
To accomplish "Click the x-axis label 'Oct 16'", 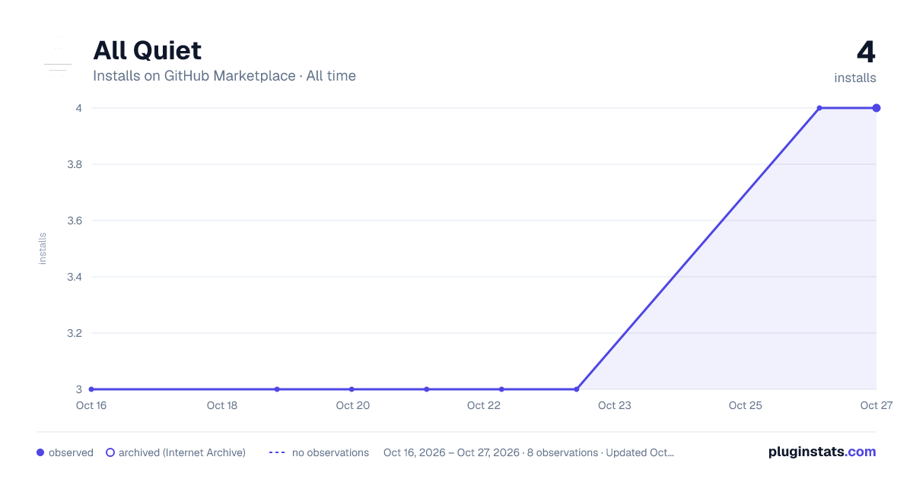I will (91, 405).
